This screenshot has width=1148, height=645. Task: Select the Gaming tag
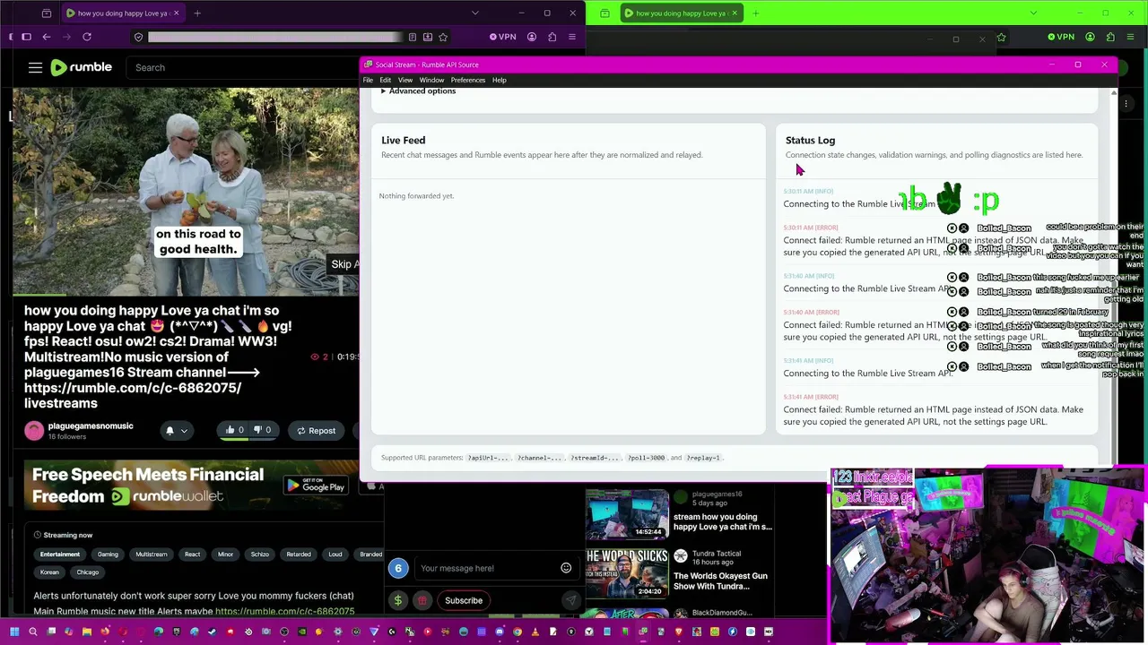tap(108, 555)
